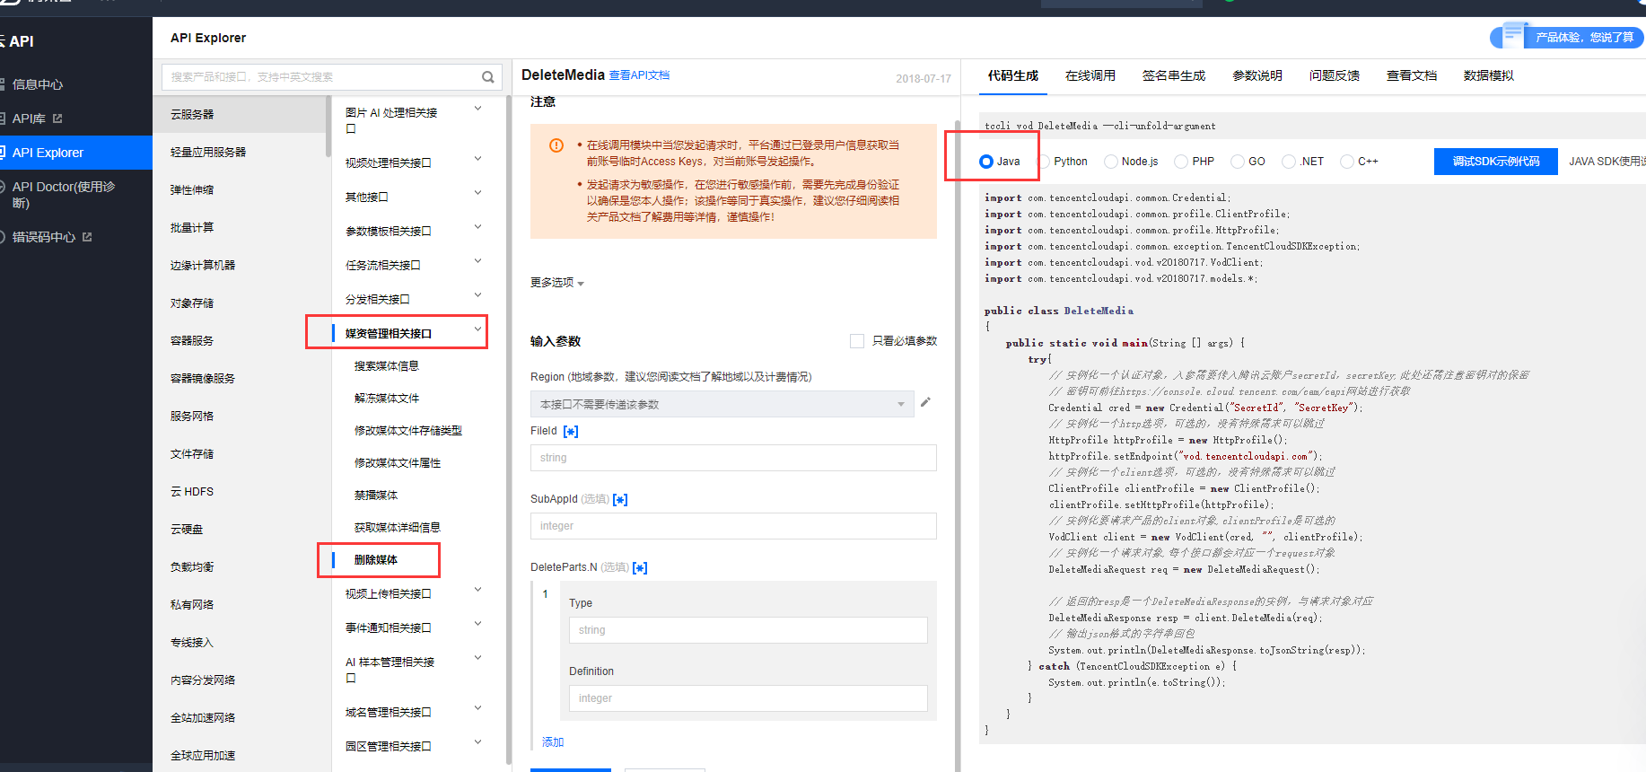The width and height of the screenshot is (1646, 772).
Task: Select the Node.js radio button
Action: pos(1111,162)
